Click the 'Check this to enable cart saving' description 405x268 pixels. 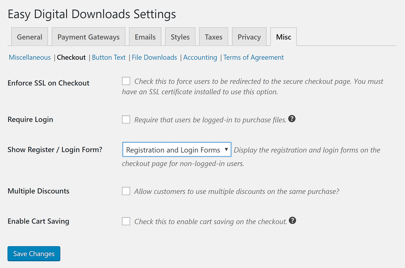click(x=211, y=222)
